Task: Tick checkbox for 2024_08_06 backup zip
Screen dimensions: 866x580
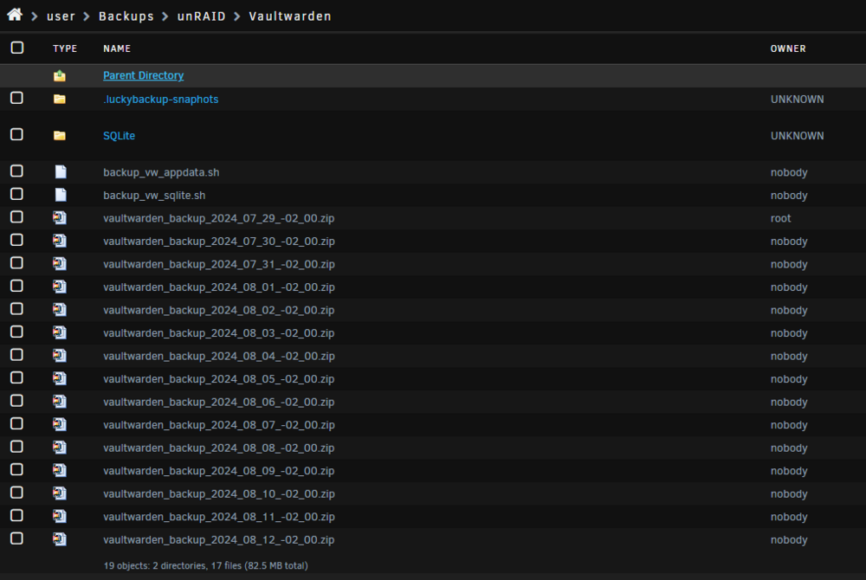Action: point(17,401)
